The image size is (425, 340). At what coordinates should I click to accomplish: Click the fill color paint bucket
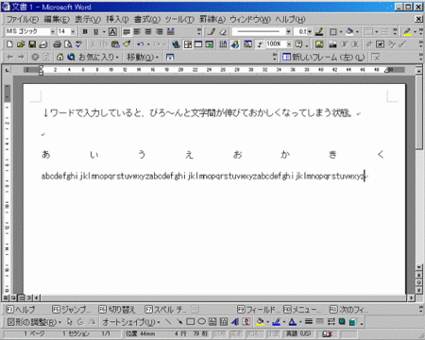(260, 322)
